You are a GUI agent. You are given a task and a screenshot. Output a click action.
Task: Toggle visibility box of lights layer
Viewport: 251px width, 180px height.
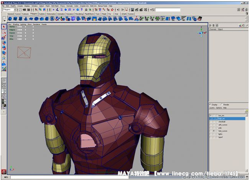click(211, 134)
